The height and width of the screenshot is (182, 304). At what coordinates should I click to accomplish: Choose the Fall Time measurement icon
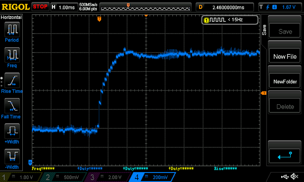pos(12,106)
